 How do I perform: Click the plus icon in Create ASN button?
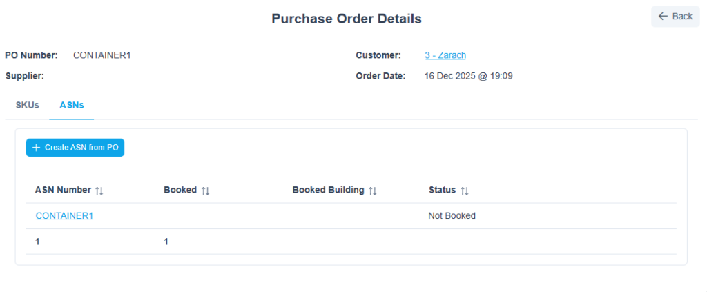tap(37, 148)
